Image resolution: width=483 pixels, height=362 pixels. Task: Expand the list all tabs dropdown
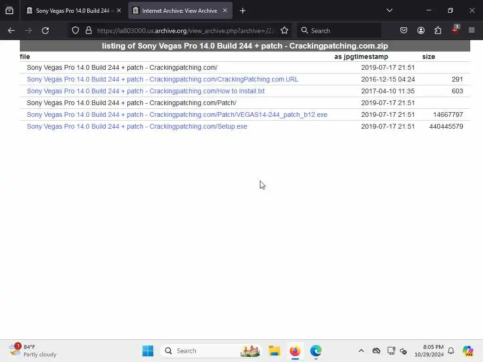[389, 10]
